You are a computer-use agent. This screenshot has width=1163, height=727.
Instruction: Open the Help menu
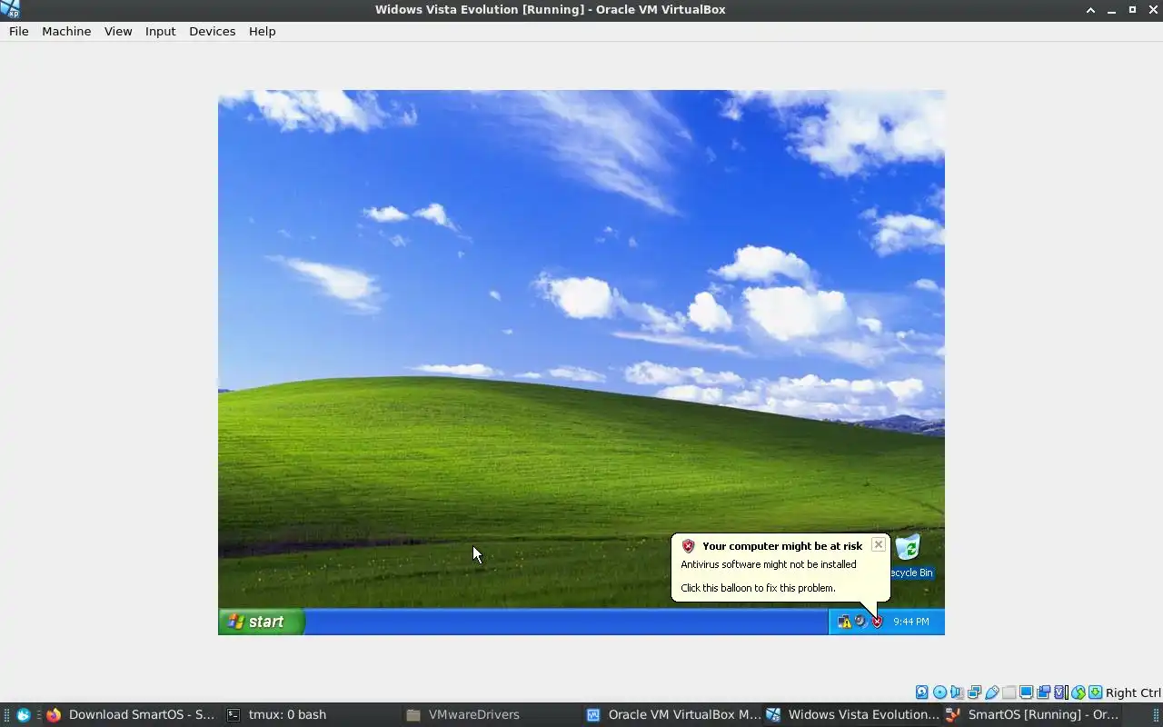262,31
